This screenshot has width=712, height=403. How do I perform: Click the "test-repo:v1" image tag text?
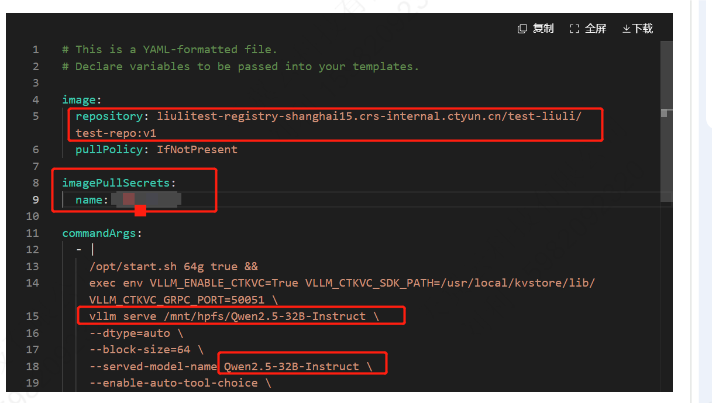116,133
